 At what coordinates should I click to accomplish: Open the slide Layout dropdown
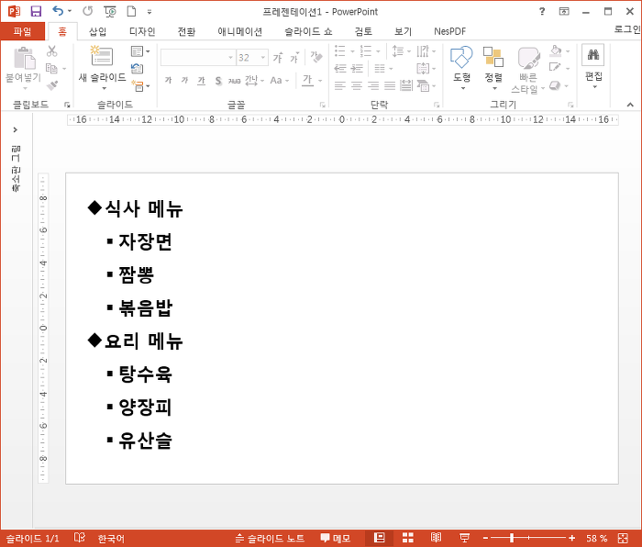click(x=140, y=51)
